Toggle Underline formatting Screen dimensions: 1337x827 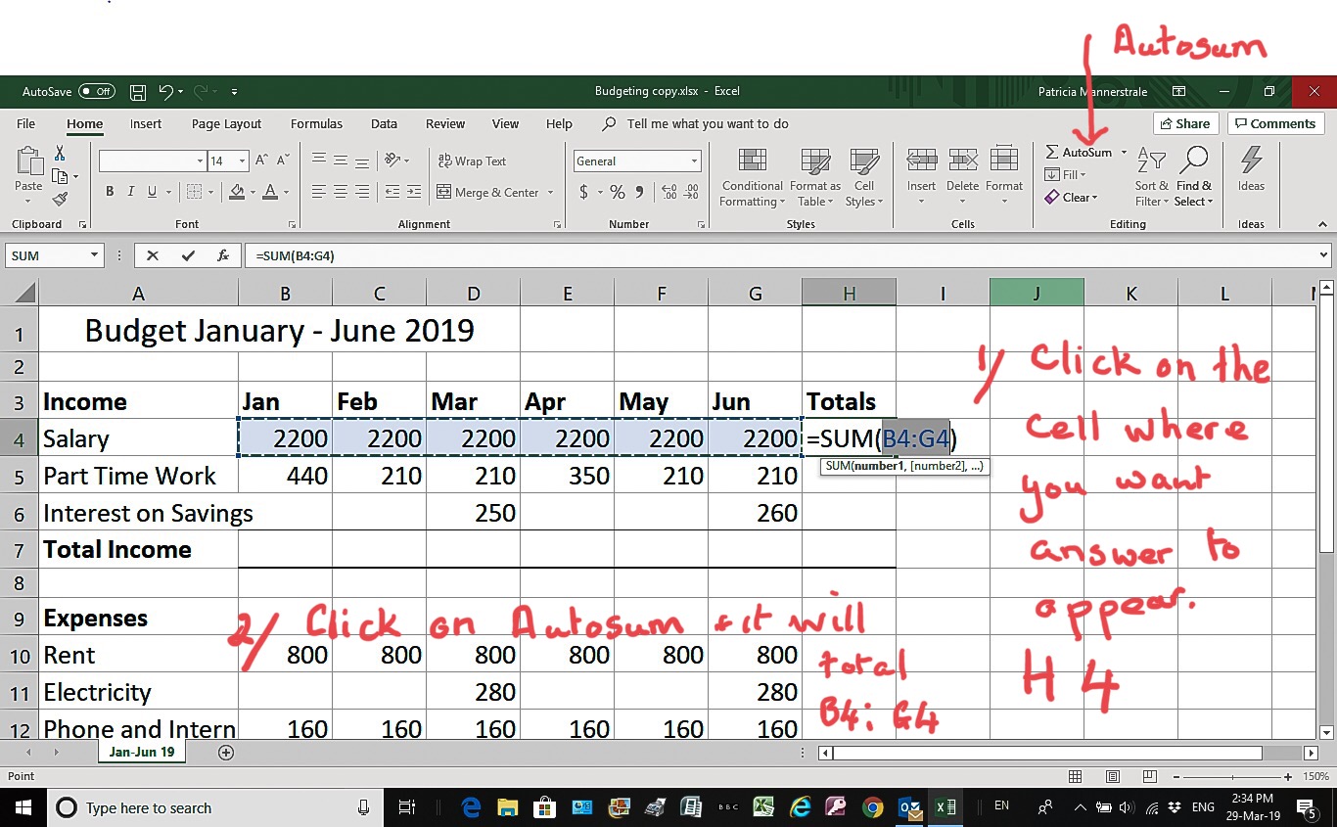tap(153, 192)
